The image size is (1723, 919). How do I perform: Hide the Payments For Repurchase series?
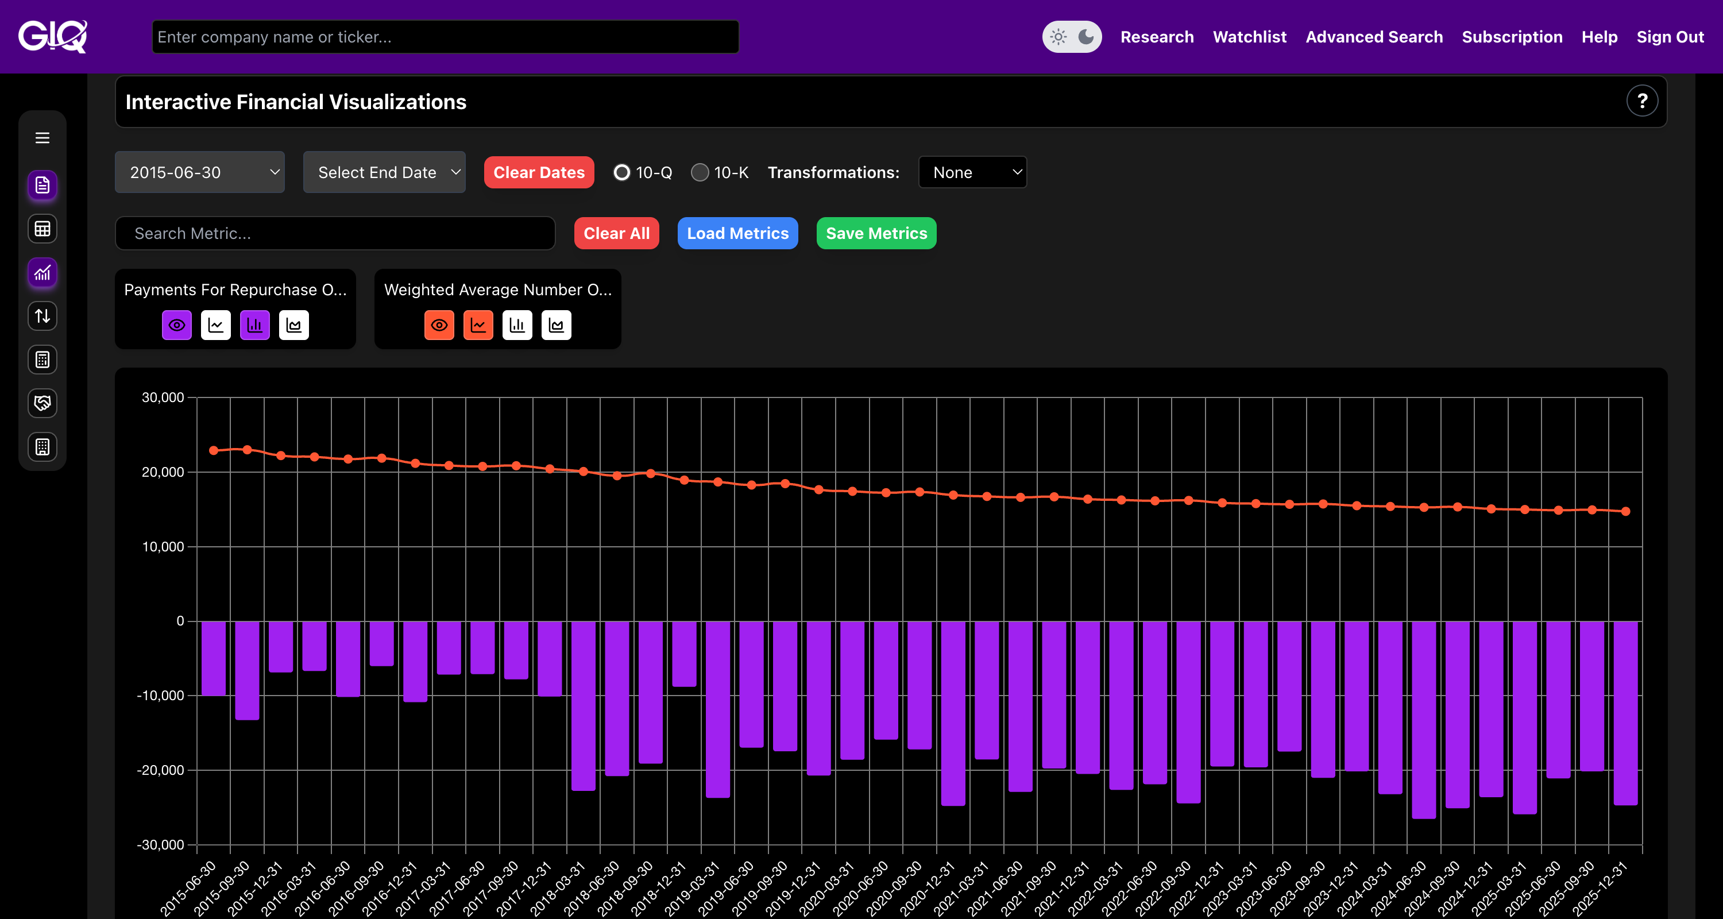pyautogui.click(x=176, y=325)
